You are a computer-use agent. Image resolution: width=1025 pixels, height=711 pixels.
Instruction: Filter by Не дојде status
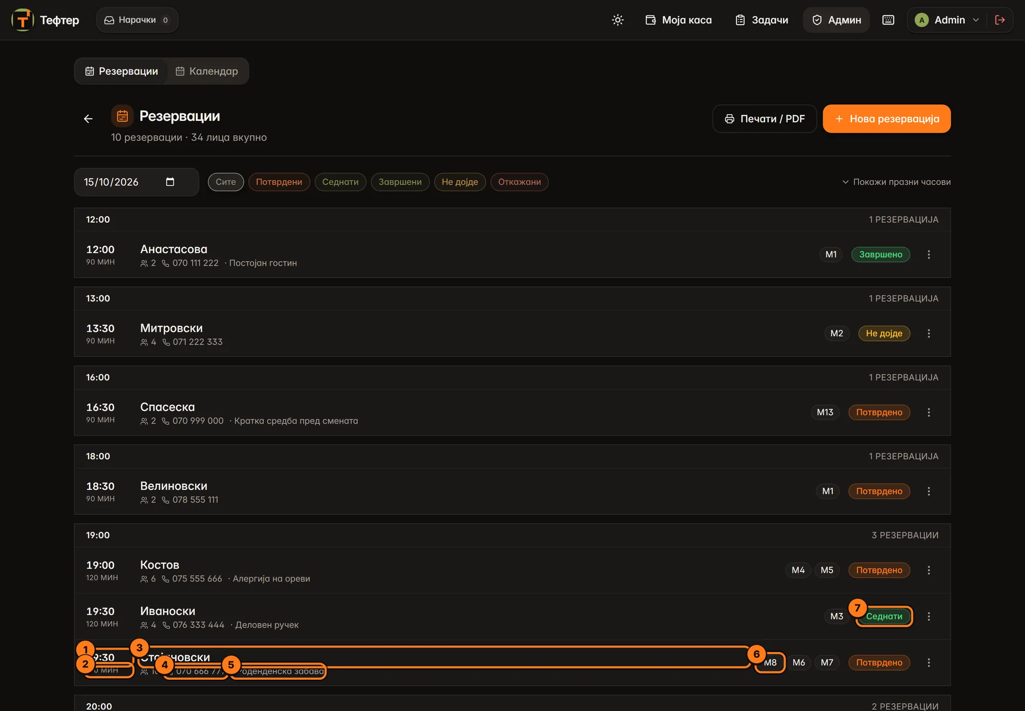460,182
